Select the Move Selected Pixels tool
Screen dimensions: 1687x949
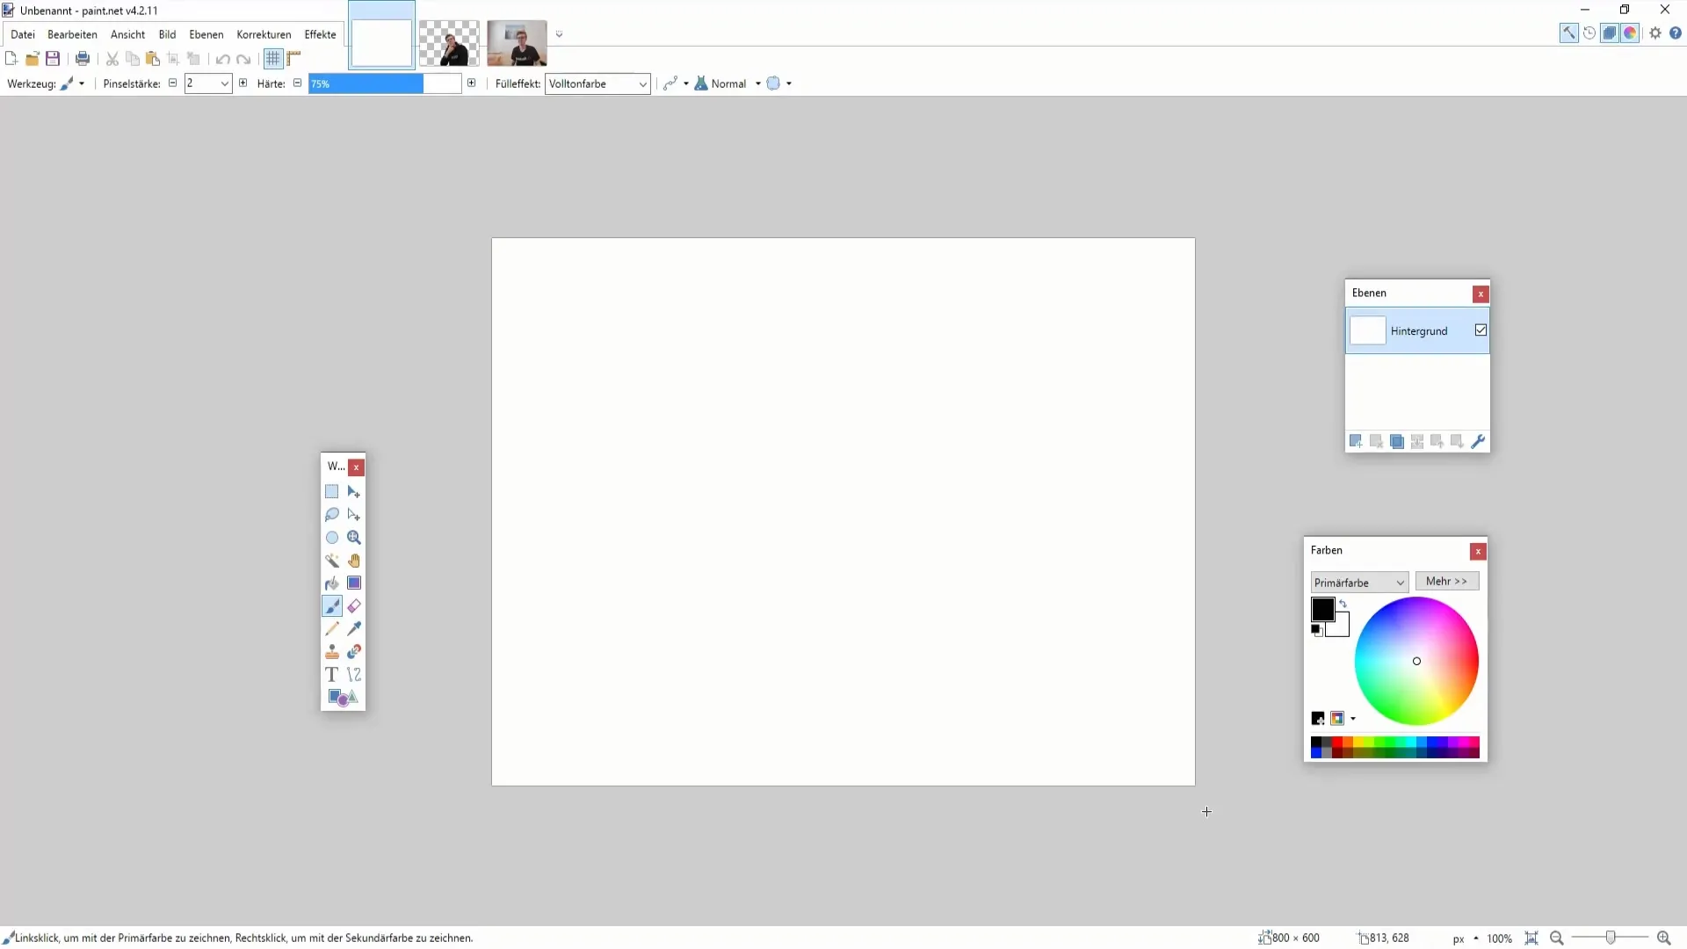coord(354,492)
